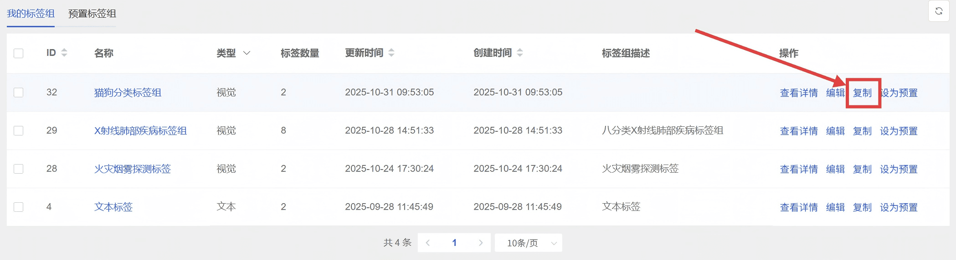
Task: Switch to 预置标签组 tab
Action: coord(92,14)
